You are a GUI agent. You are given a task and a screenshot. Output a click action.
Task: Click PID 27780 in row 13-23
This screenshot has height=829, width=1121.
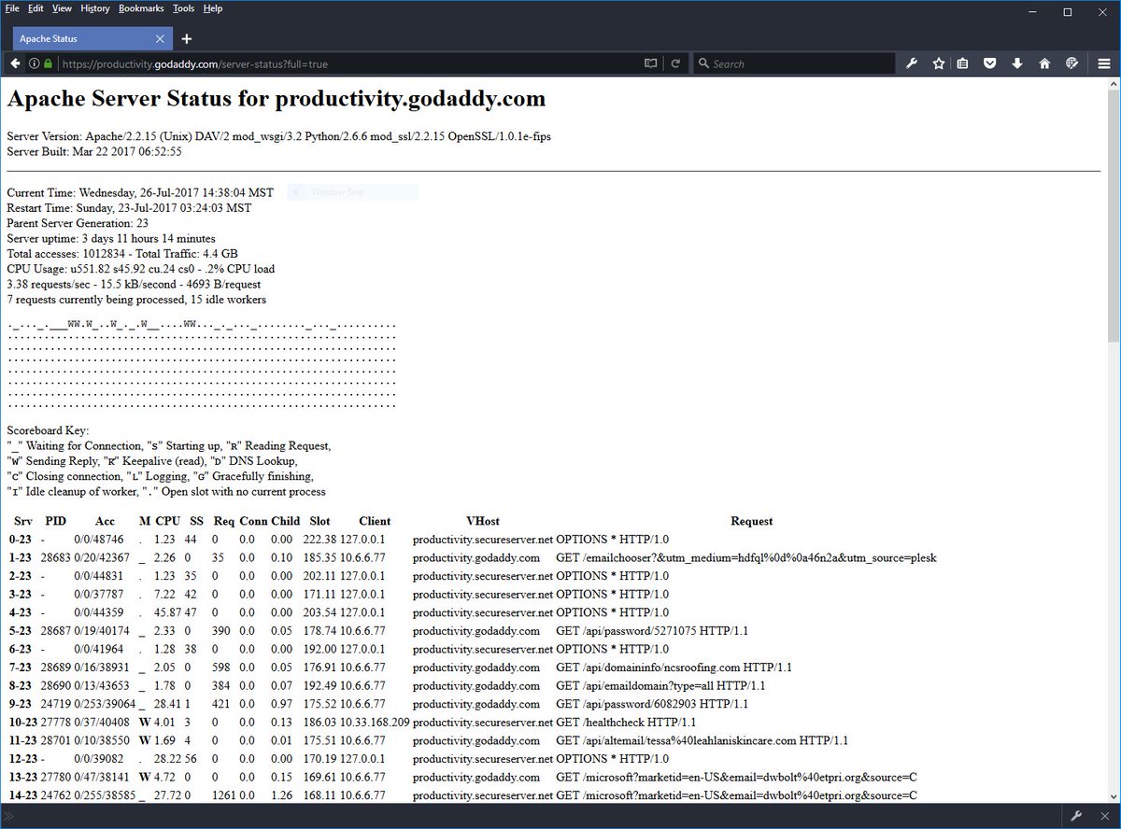click(55, 776)
